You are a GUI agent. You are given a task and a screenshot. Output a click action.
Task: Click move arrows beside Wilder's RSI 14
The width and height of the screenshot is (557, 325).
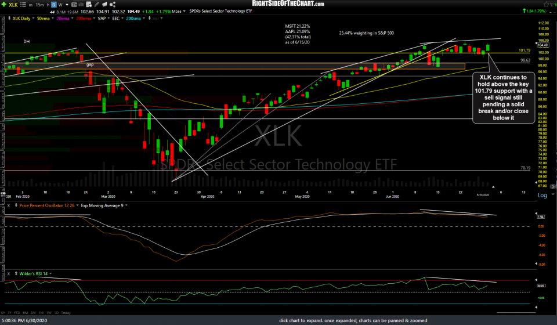[16, 273]
